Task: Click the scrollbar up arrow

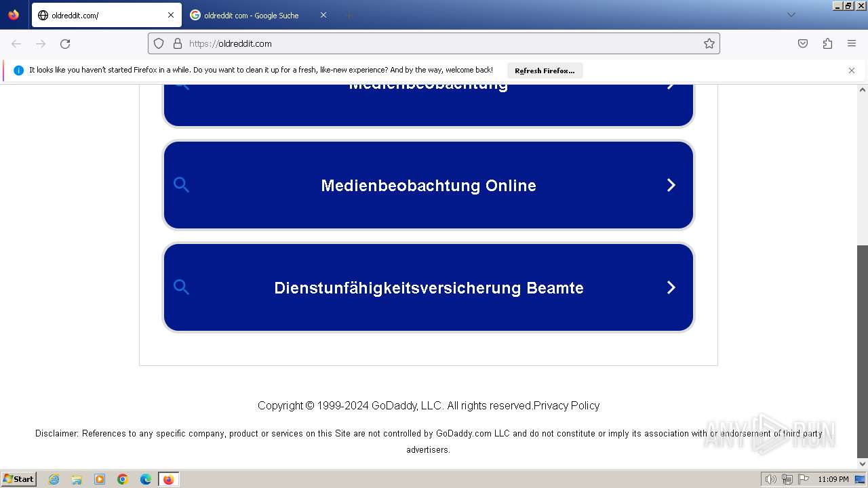Action: click(863, 89)
